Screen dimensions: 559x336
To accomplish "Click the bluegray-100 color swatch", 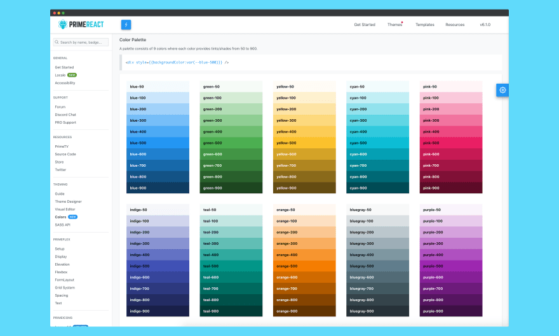I will click(x=377, y=221).
